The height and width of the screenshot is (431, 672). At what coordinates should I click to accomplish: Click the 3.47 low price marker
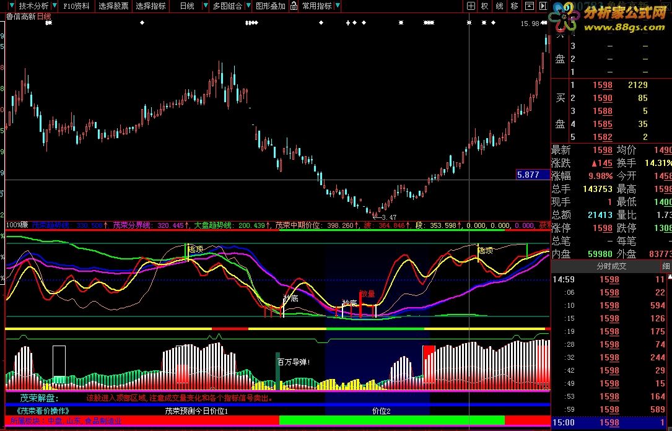coord(388,217)
